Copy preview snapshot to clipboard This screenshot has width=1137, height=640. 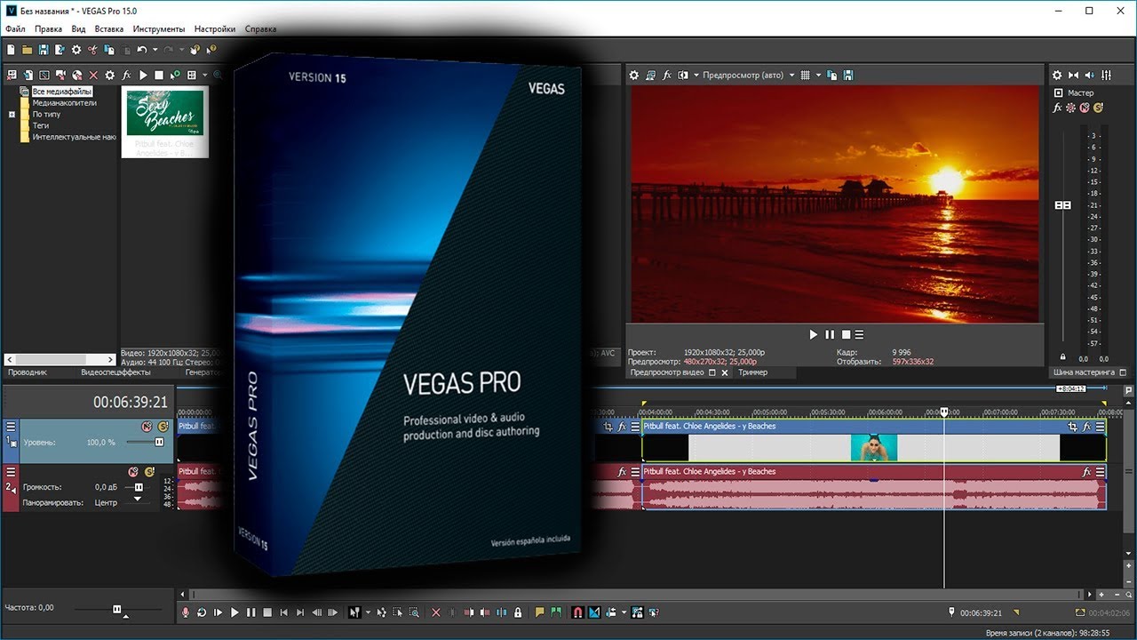coord(831,76)
